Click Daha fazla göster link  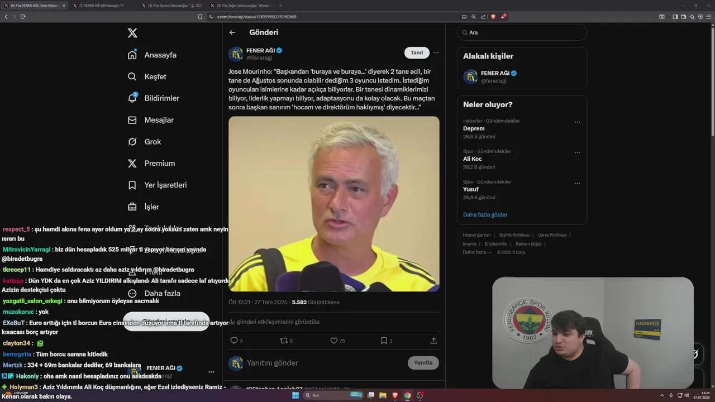point(485,214)
